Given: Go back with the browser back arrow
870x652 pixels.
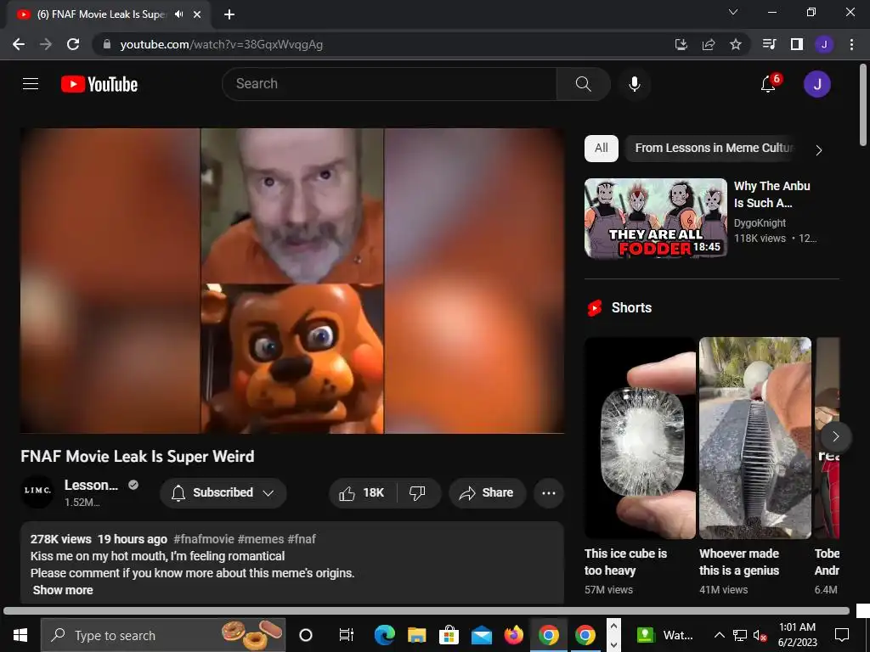Looking at the screenshot, I should [x=19, y=44].
